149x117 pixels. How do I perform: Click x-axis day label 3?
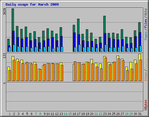click(x=18, y=114)
